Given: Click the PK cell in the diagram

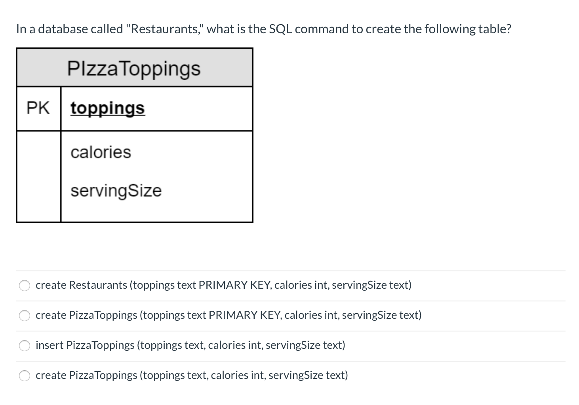Looking at the screenshot, I should 38,108.
